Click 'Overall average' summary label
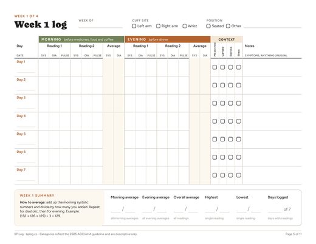The width and height of the screenshot is (316, 244). [x=187, y=197]
